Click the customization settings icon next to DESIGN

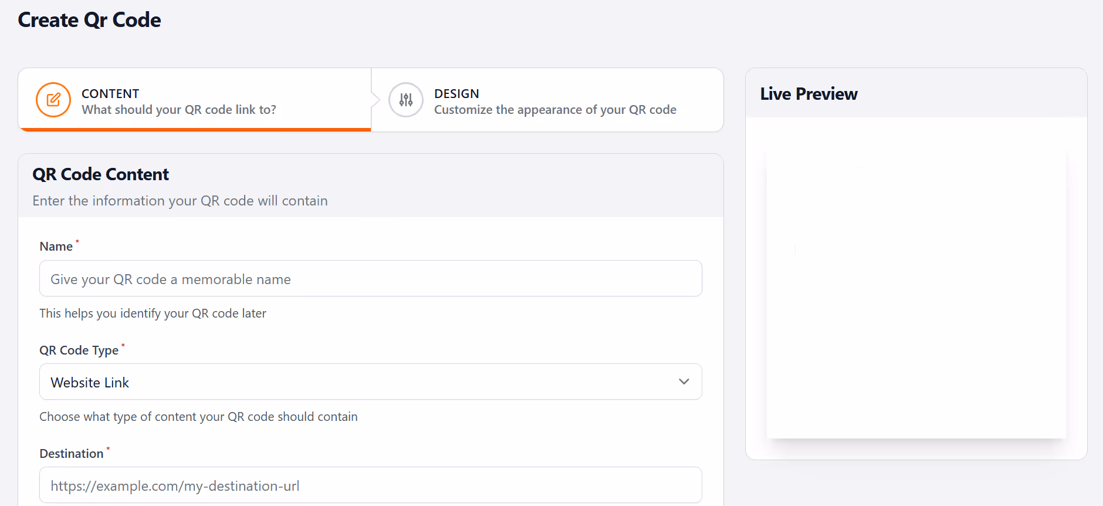405,100
